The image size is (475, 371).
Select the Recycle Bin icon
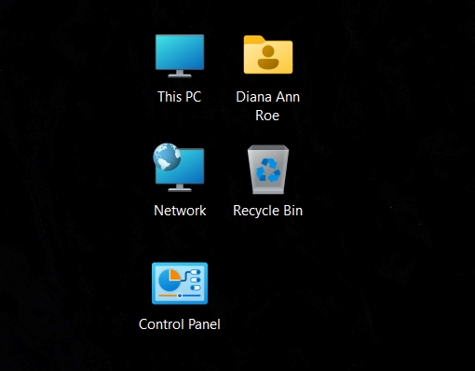click(x=268, y=170)
